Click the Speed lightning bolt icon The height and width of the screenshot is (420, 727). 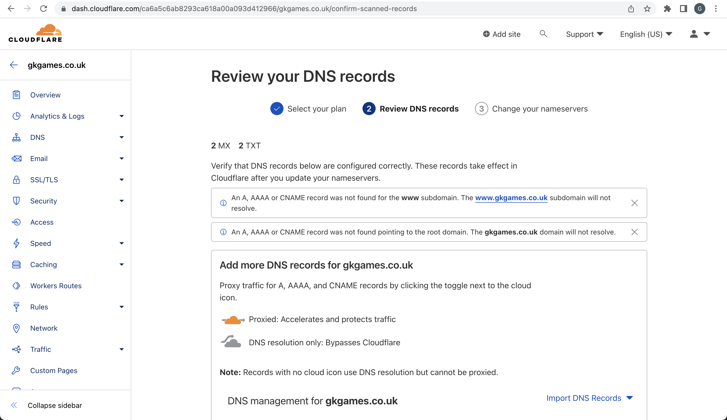coord(16,243)
